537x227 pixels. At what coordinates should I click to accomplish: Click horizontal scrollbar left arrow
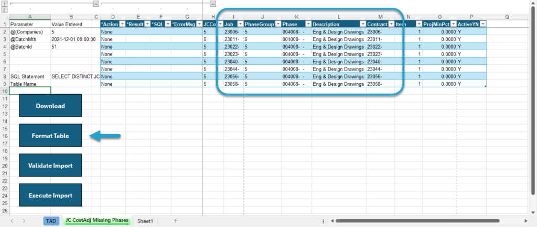332,221
